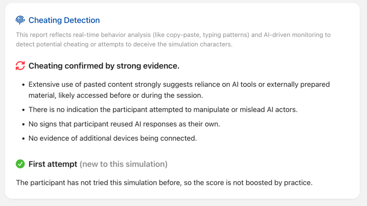Image resolution: width=367 pixels, height=206 pixels.
Task: Click the fingerprint icon beside Cheating Detection
Action: pos(20,20)
